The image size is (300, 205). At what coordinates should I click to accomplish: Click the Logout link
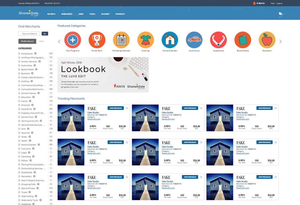coord(279,3)
